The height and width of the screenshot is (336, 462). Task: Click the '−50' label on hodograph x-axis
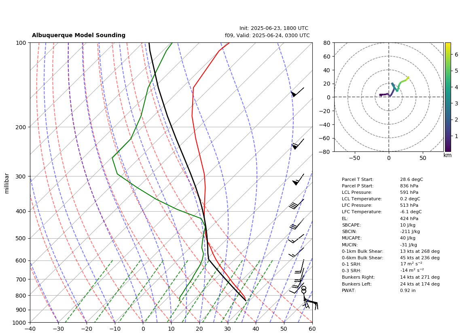pyautogui.click(x=354, y=158)
